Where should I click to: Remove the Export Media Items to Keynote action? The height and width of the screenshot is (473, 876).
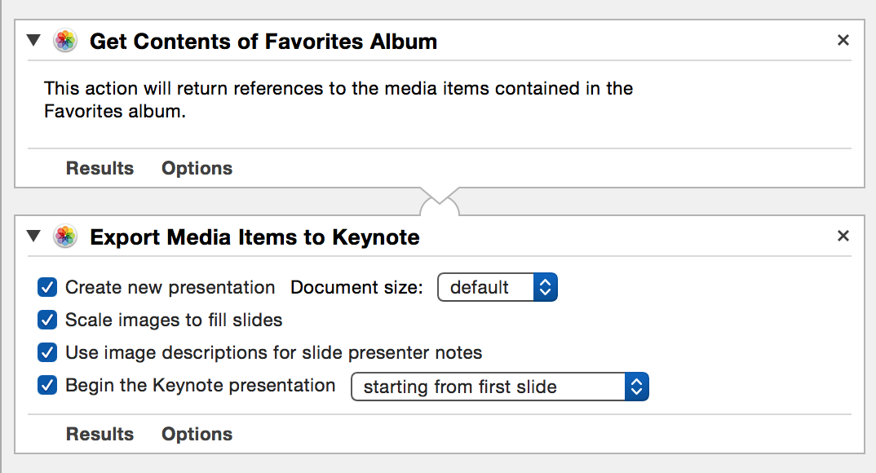click(843, 236)
